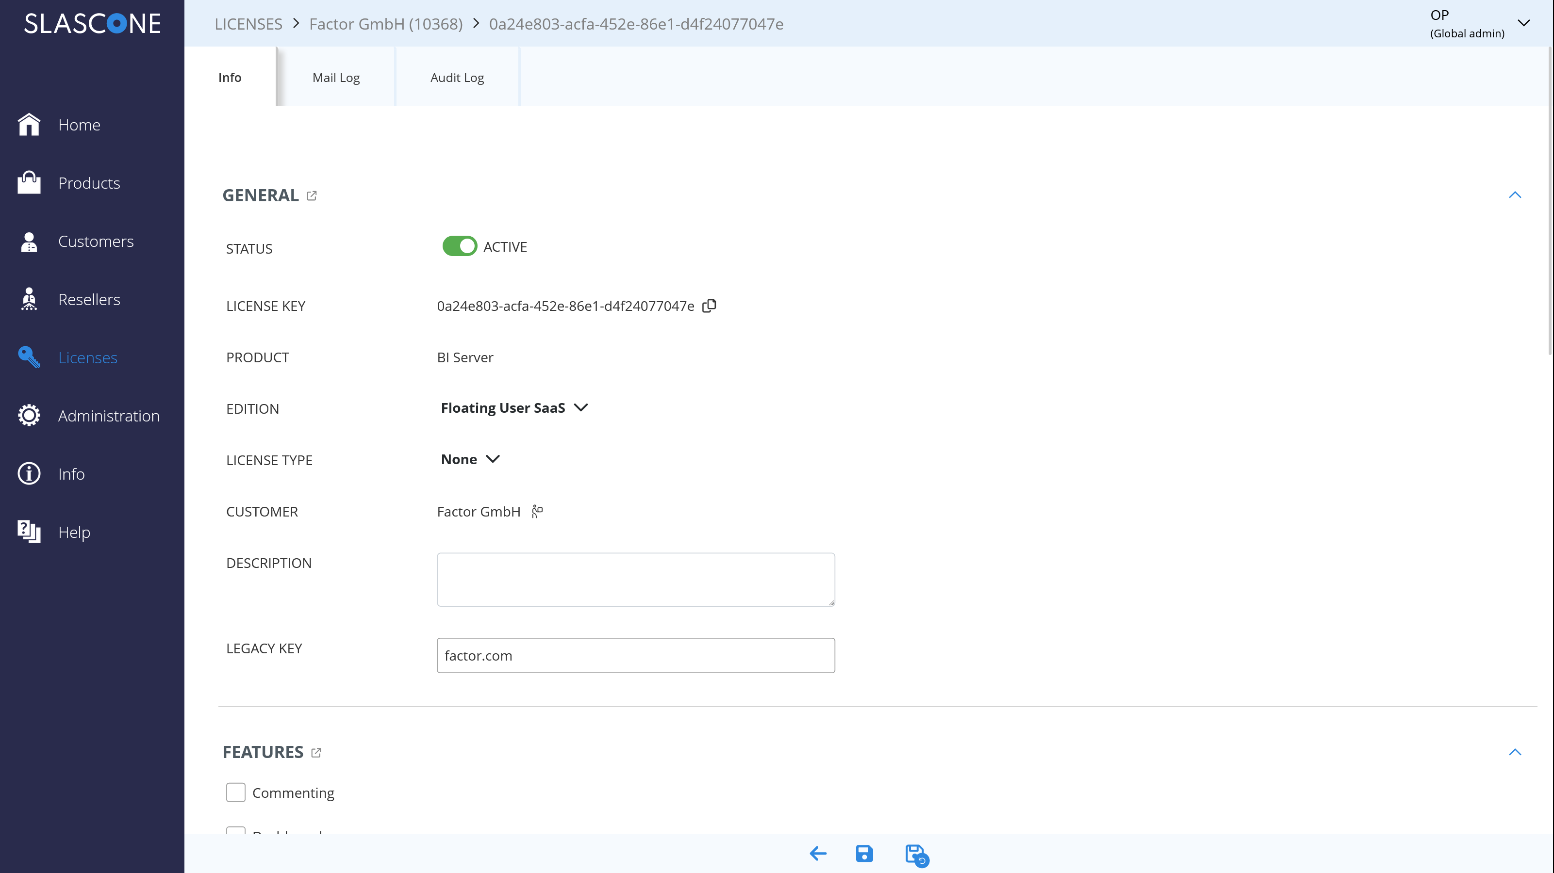Open the Help question-mark icon
This screenshot has width=1554, height=873.
(29, 532)
